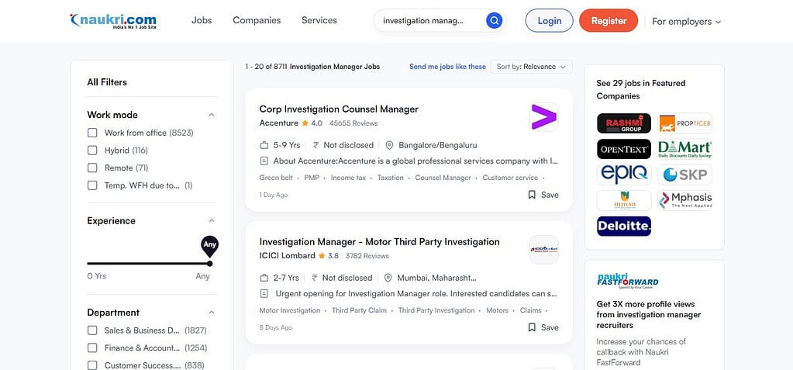793x370 pixels.
Task: Click the Accenture company name link
Action: (278, 123)
